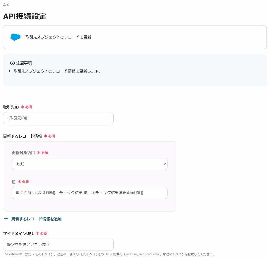Click the 必須 marker next to 取引先ID
269x258 pixels.
tap(27, 107)
